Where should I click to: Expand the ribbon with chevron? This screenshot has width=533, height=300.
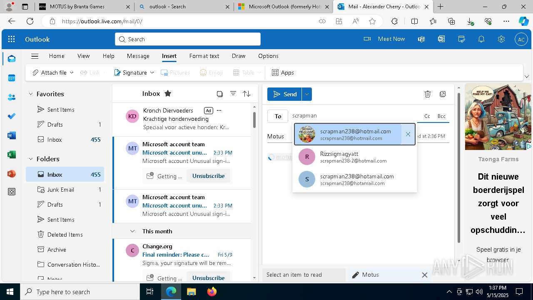coord(527,77)
